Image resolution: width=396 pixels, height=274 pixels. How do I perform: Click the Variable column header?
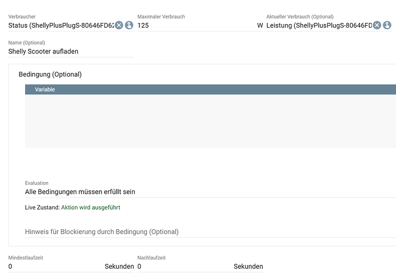pos(45,90)
